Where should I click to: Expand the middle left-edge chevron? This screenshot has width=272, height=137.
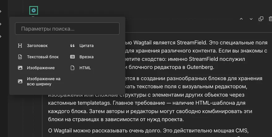[x=1, y=24]
